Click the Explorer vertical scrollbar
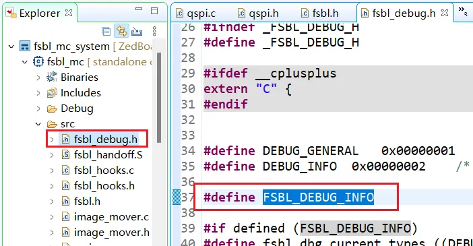This screenshot has height=246, width=473. [159, 98]
